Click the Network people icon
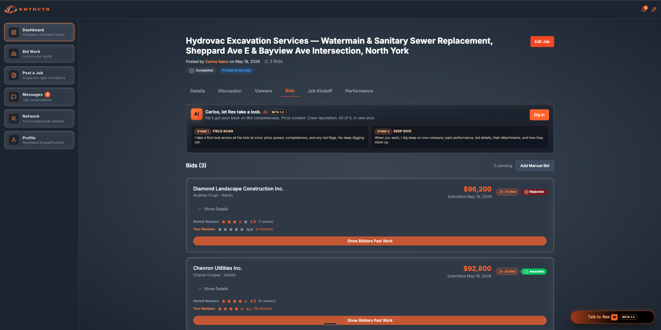Viewport: 661px width, 330px height. coord(14,119)
